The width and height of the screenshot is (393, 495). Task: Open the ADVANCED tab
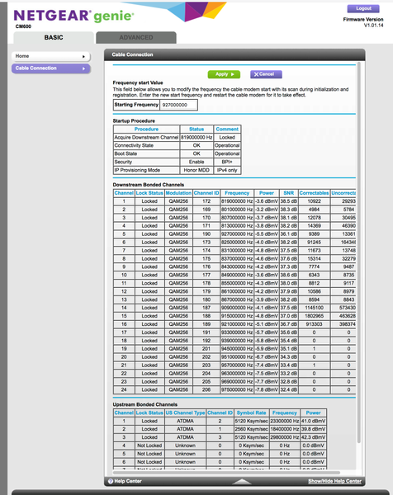[x=136, y=38]
